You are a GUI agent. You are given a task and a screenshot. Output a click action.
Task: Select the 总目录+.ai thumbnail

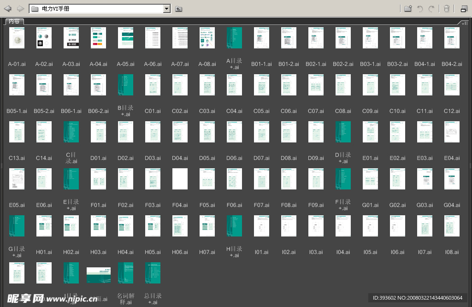[x=153, y=273]
